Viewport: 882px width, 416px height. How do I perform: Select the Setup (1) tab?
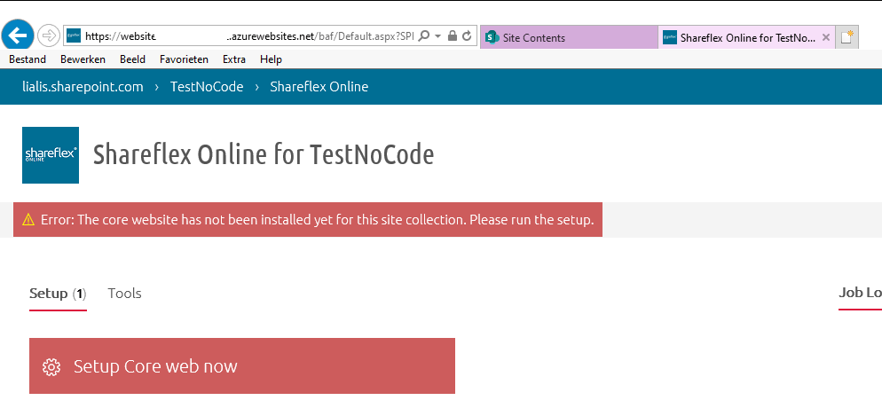[58, 294]
